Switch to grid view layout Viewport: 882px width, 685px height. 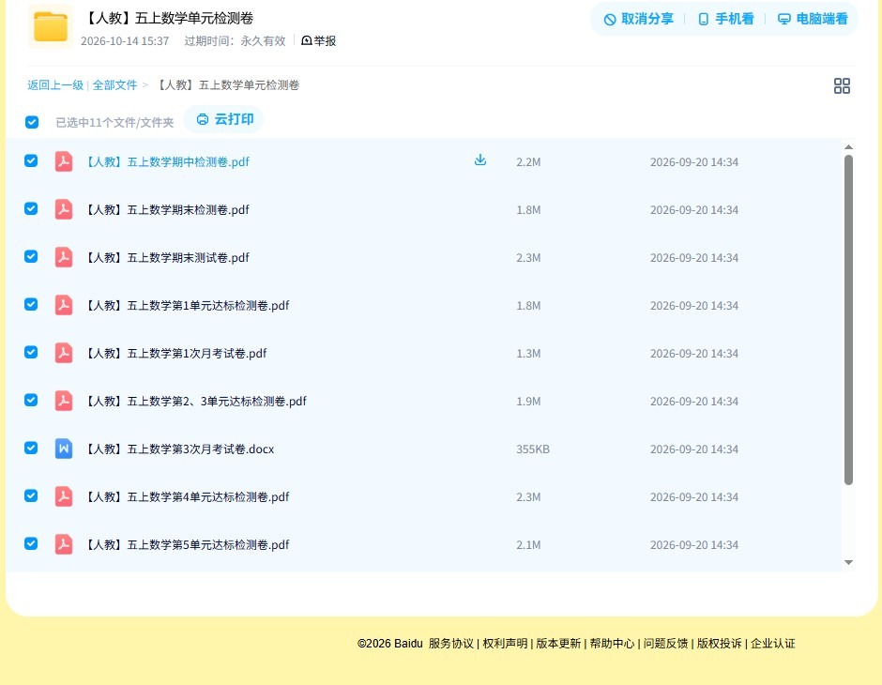click(842, 85)
